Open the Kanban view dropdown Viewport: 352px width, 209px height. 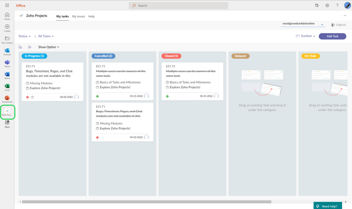(x=305, y=36)
